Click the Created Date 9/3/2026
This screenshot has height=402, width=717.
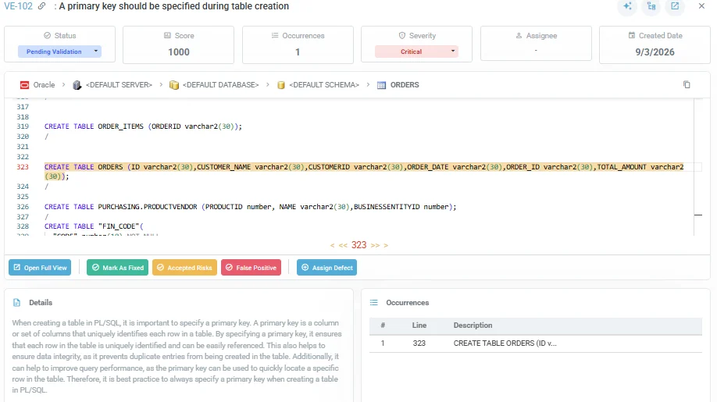[x=655, y=52]
